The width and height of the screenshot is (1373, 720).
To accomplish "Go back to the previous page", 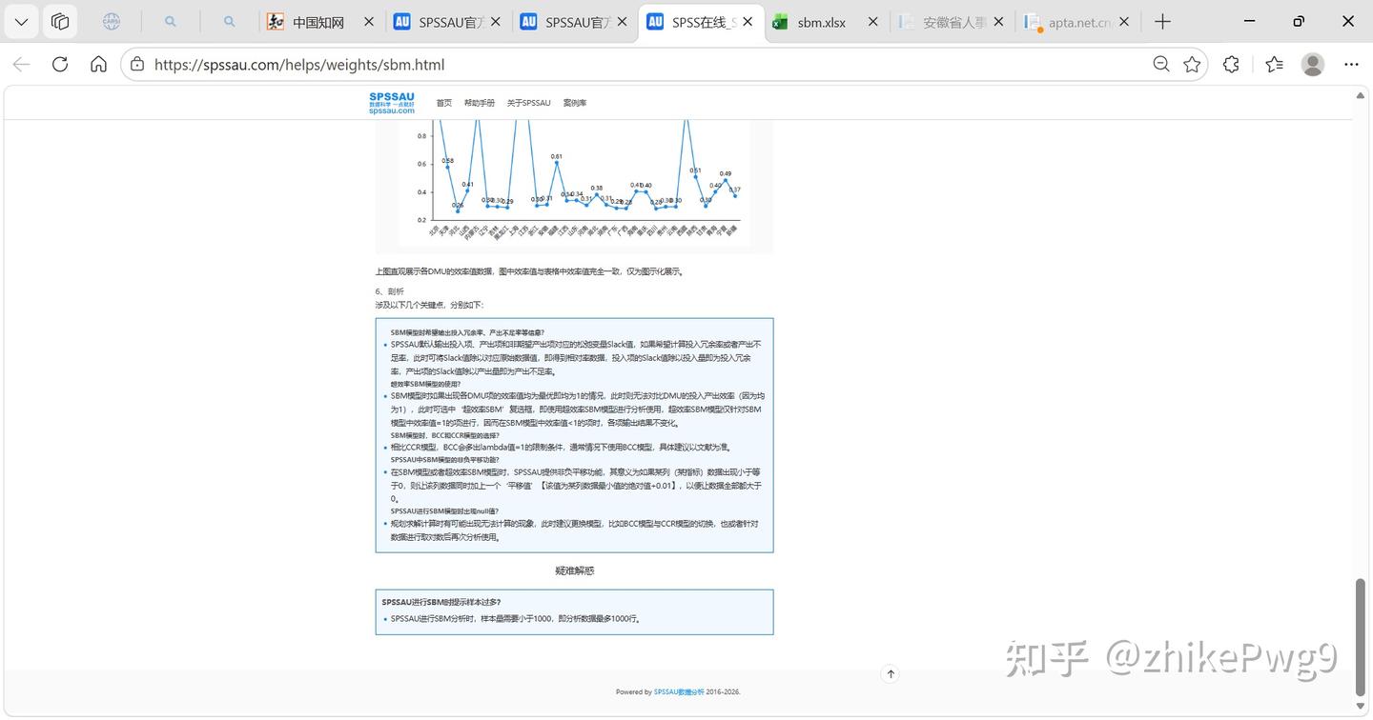I will 21,64.
